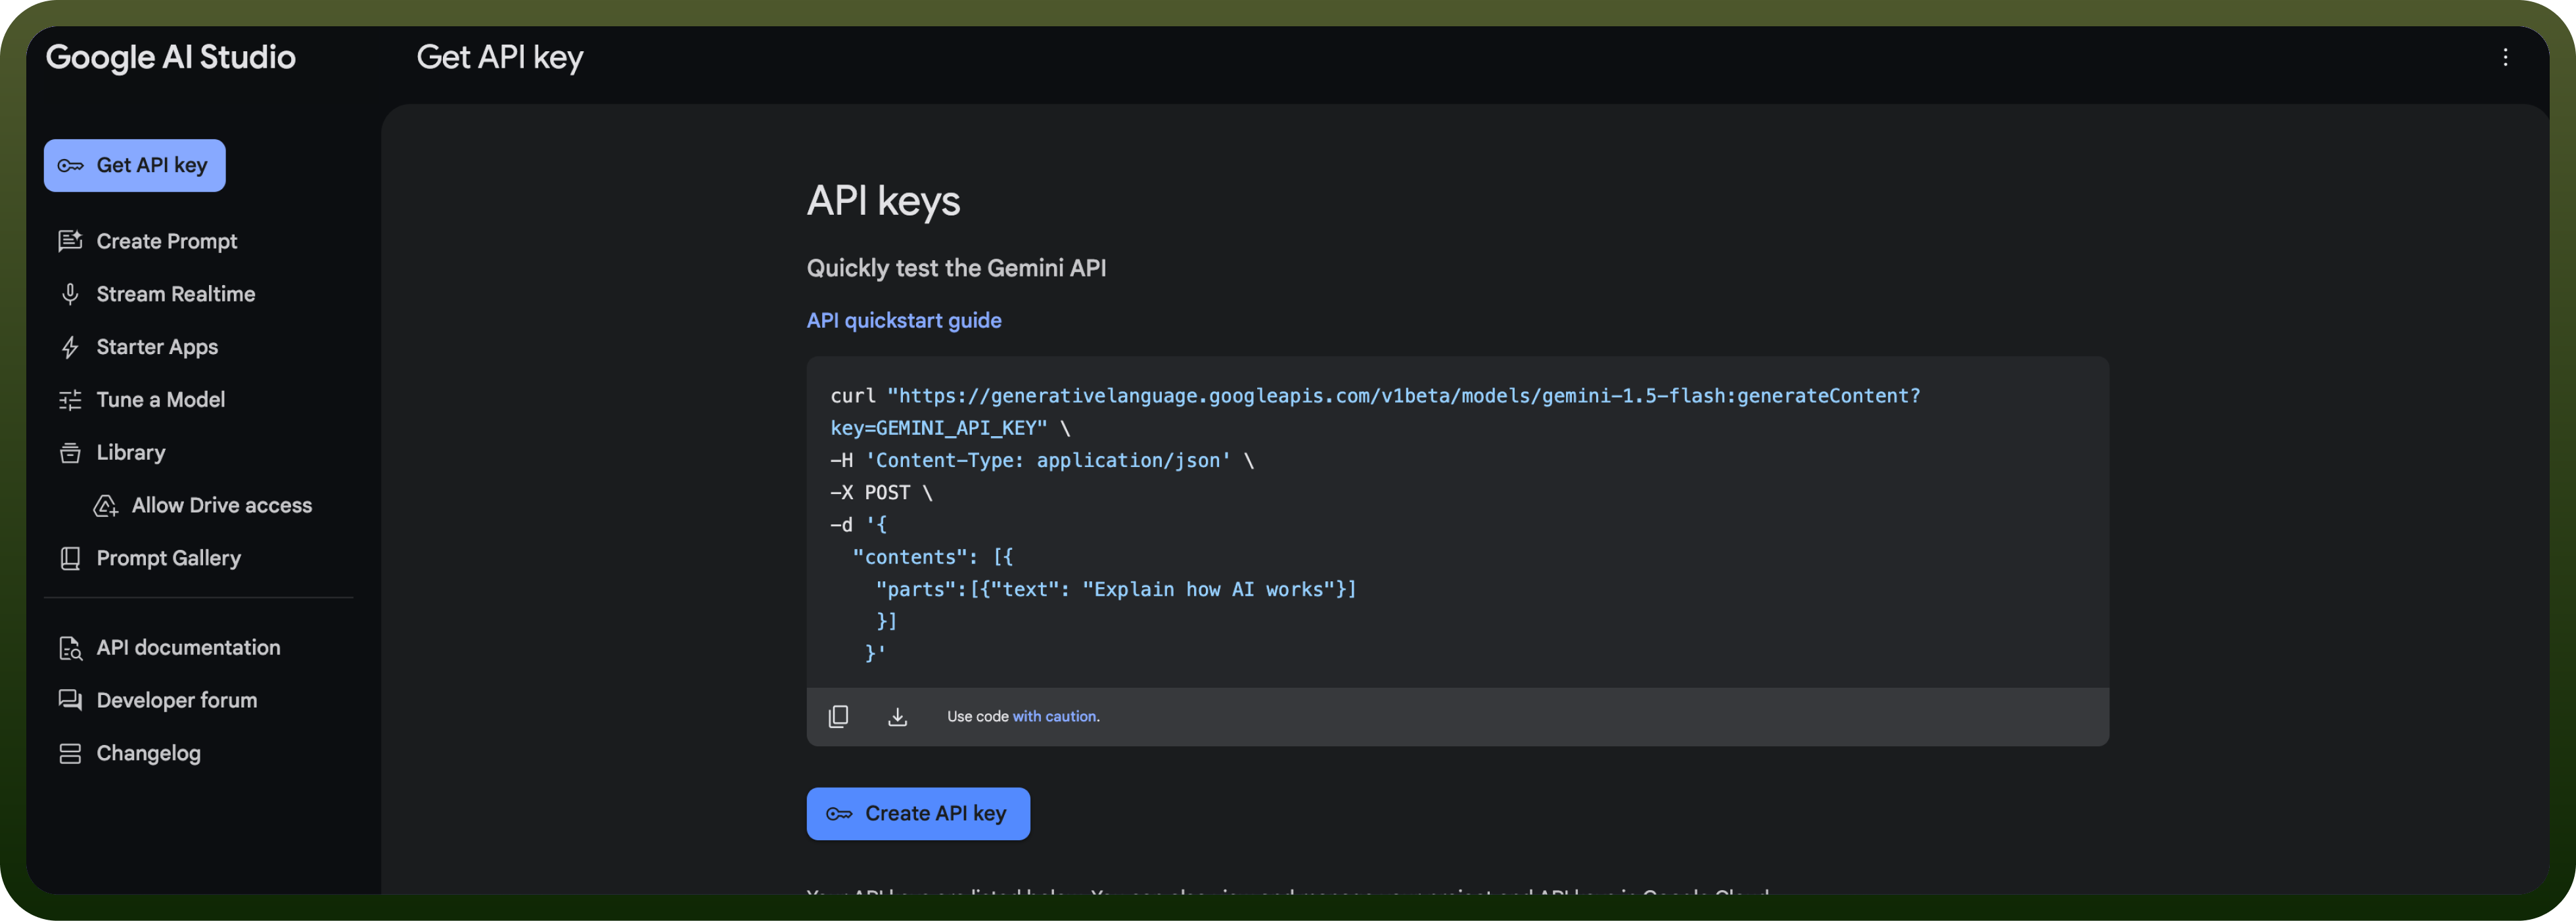Screen dimensions: 2576x921
Task: Click the Changelog icon in sidebar
Action: pyautogui.click(x=70, y=753)
